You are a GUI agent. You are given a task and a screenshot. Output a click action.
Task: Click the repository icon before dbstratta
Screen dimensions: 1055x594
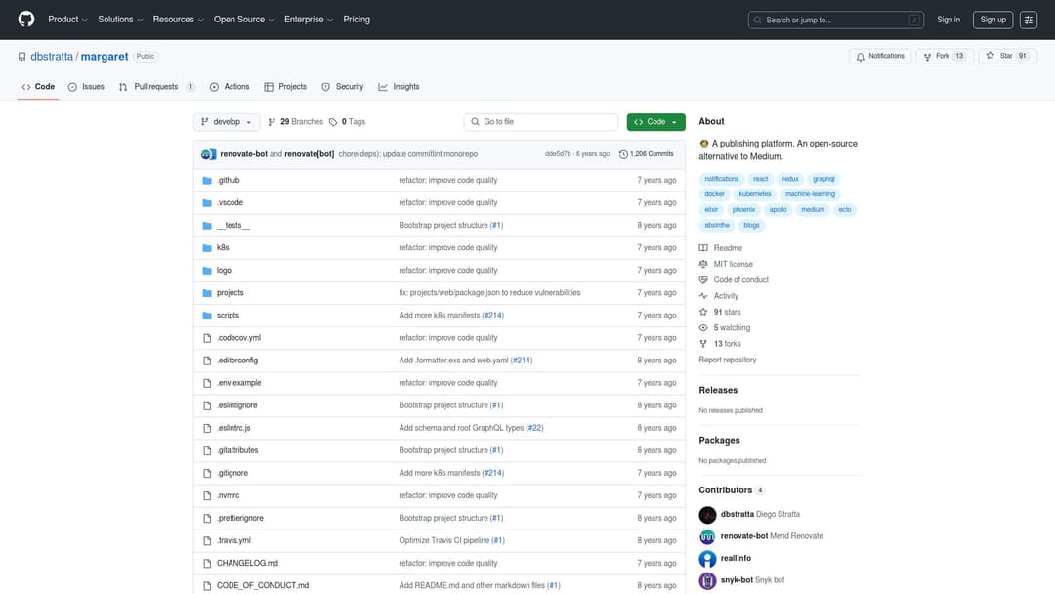tap(22, 57)
